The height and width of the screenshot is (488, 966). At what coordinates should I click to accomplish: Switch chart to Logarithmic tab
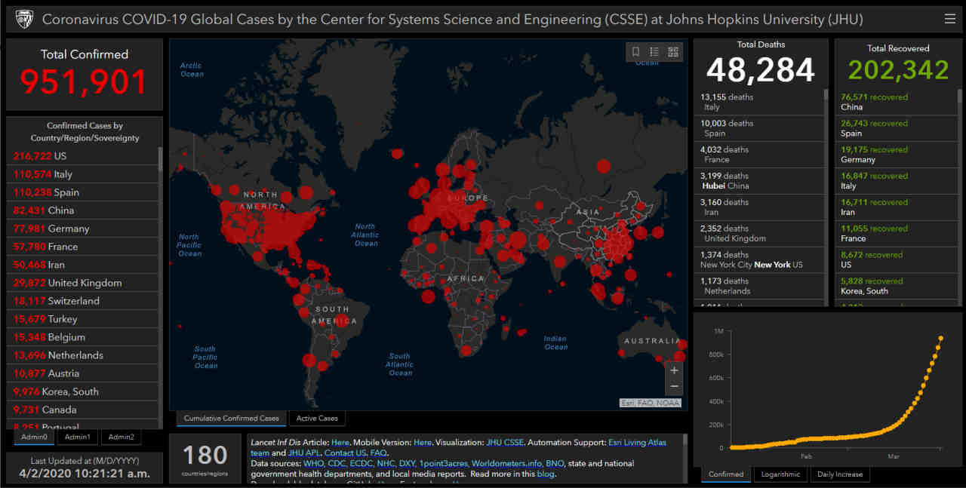pyautogui.click(x=780, y=474)
